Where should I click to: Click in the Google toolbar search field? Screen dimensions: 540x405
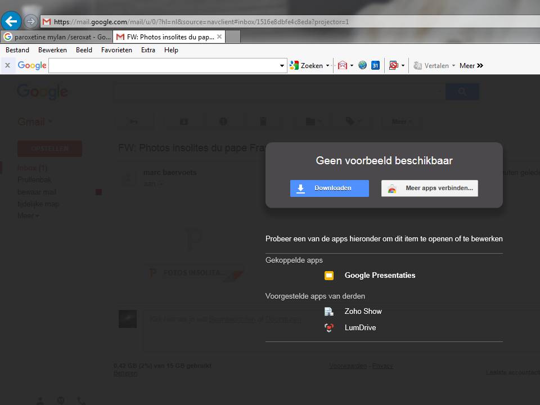pyautogui.click(x=163, y=66)
